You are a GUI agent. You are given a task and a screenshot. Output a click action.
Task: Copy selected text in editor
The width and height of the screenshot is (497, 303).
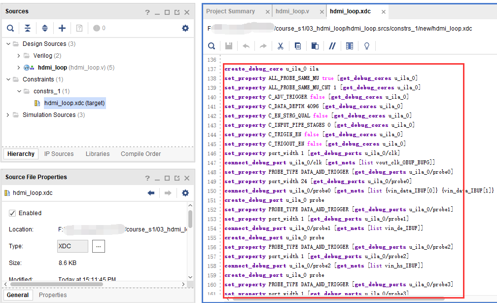click(x=298, y=46)
